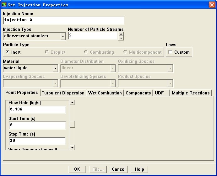Increase the Number of Particle Streams value
This screenshot has width=217, height=176.
pyautogui.click(x=121, y=34)
